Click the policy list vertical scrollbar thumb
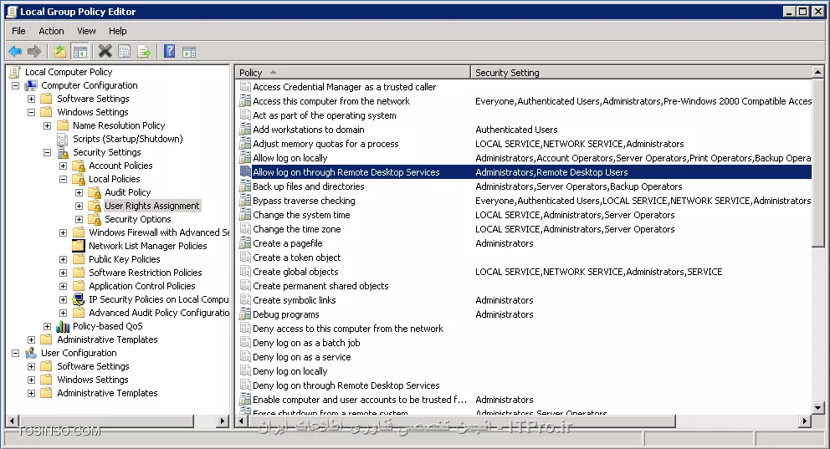This screenshot has height=449, width=830. 817,162
